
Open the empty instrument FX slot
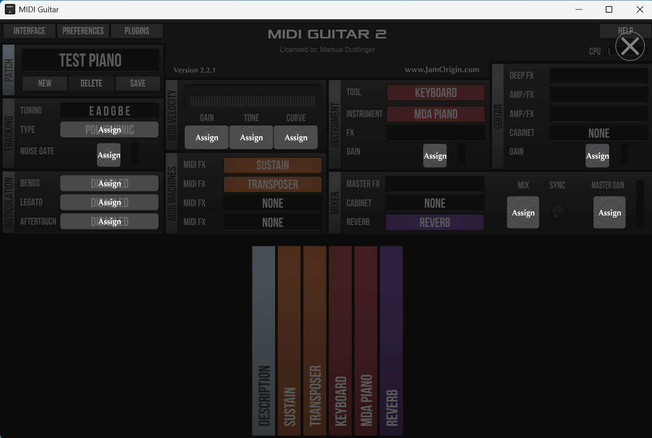pyautogui.click(x=436, y=133)
